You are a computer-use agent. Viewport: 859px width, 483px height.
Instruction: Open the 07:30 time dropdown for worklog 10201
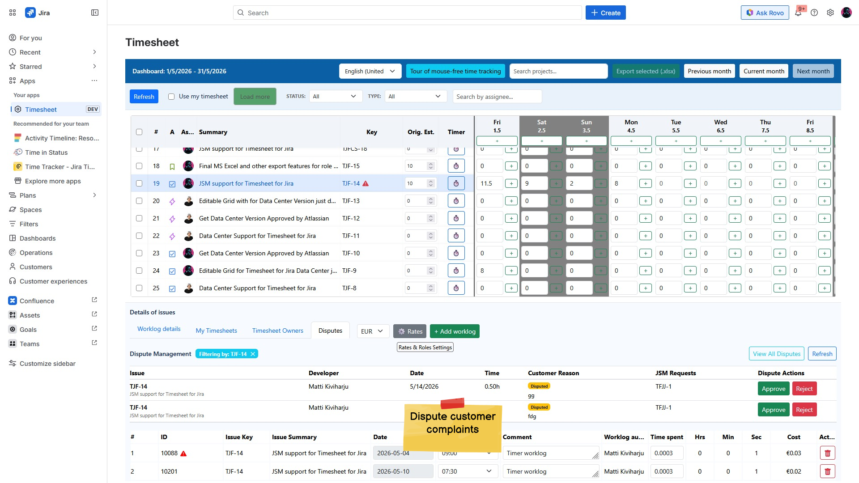[x=468, y=471]
